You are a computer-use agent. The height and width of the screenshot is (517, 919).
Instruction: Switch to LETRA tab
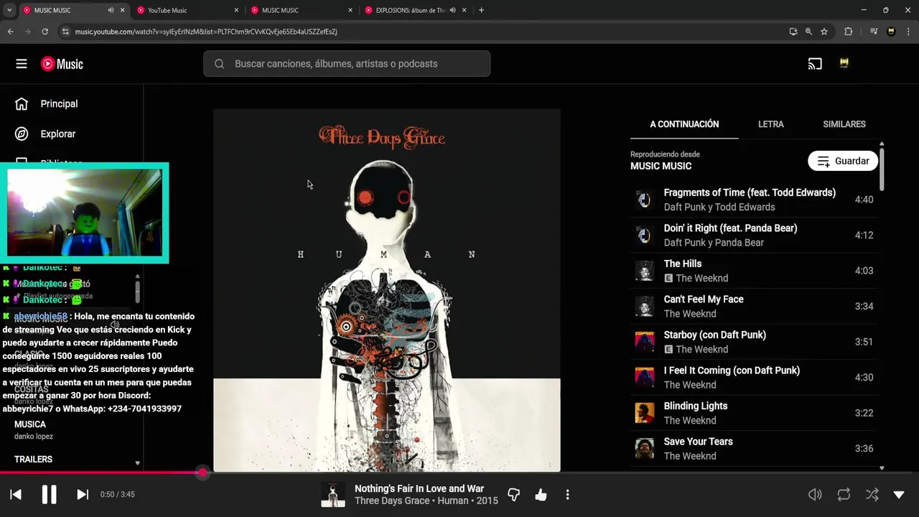pos(771,124)
